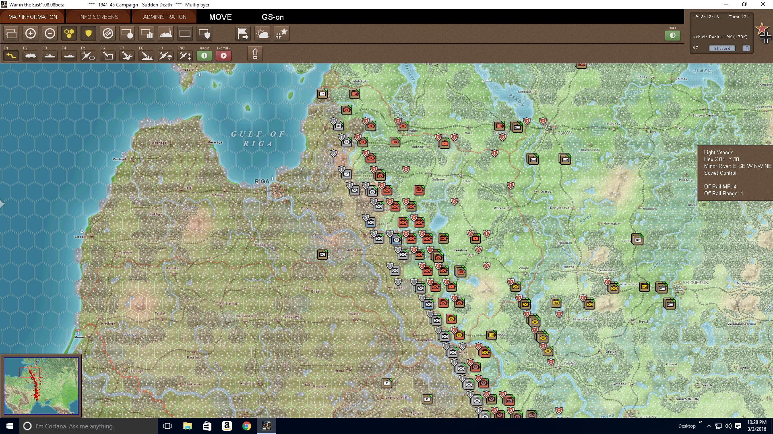Open the MAP INFORMATION menu
Viewport: 773px width, 434px height.
coord(32,17)
